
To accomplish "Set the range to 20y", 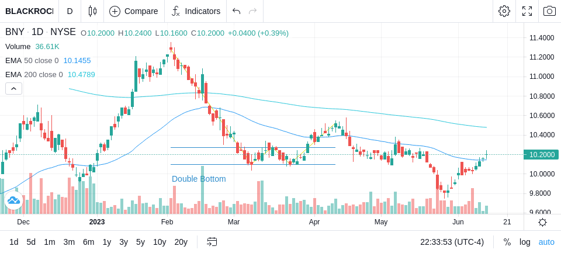I will [x=181, y=242].
